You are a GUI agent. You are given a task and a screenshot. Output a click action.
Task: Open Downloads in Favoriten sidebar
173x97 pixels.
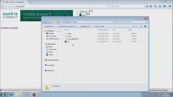(x=52, y=36)
